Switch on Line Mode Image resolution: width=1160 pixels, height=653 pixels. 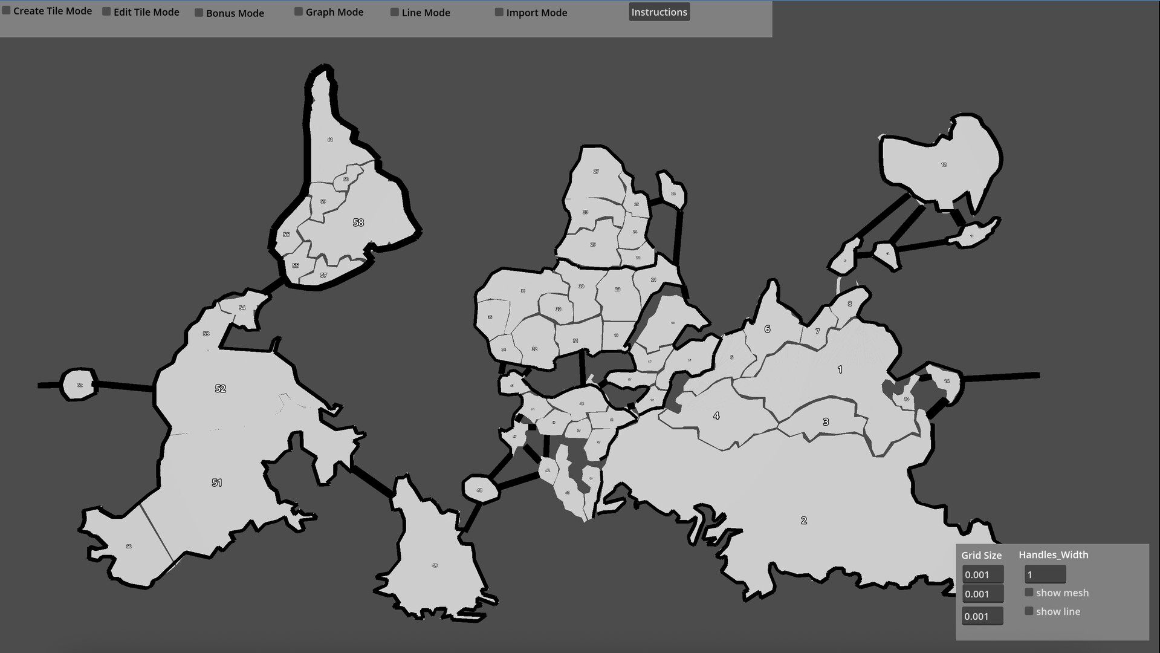coord(395,11)
